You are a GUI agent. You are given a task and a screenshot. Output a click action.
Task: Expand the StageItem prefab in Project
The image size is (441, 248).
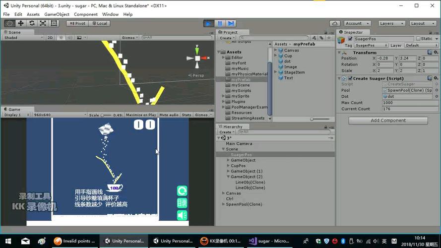276,72
